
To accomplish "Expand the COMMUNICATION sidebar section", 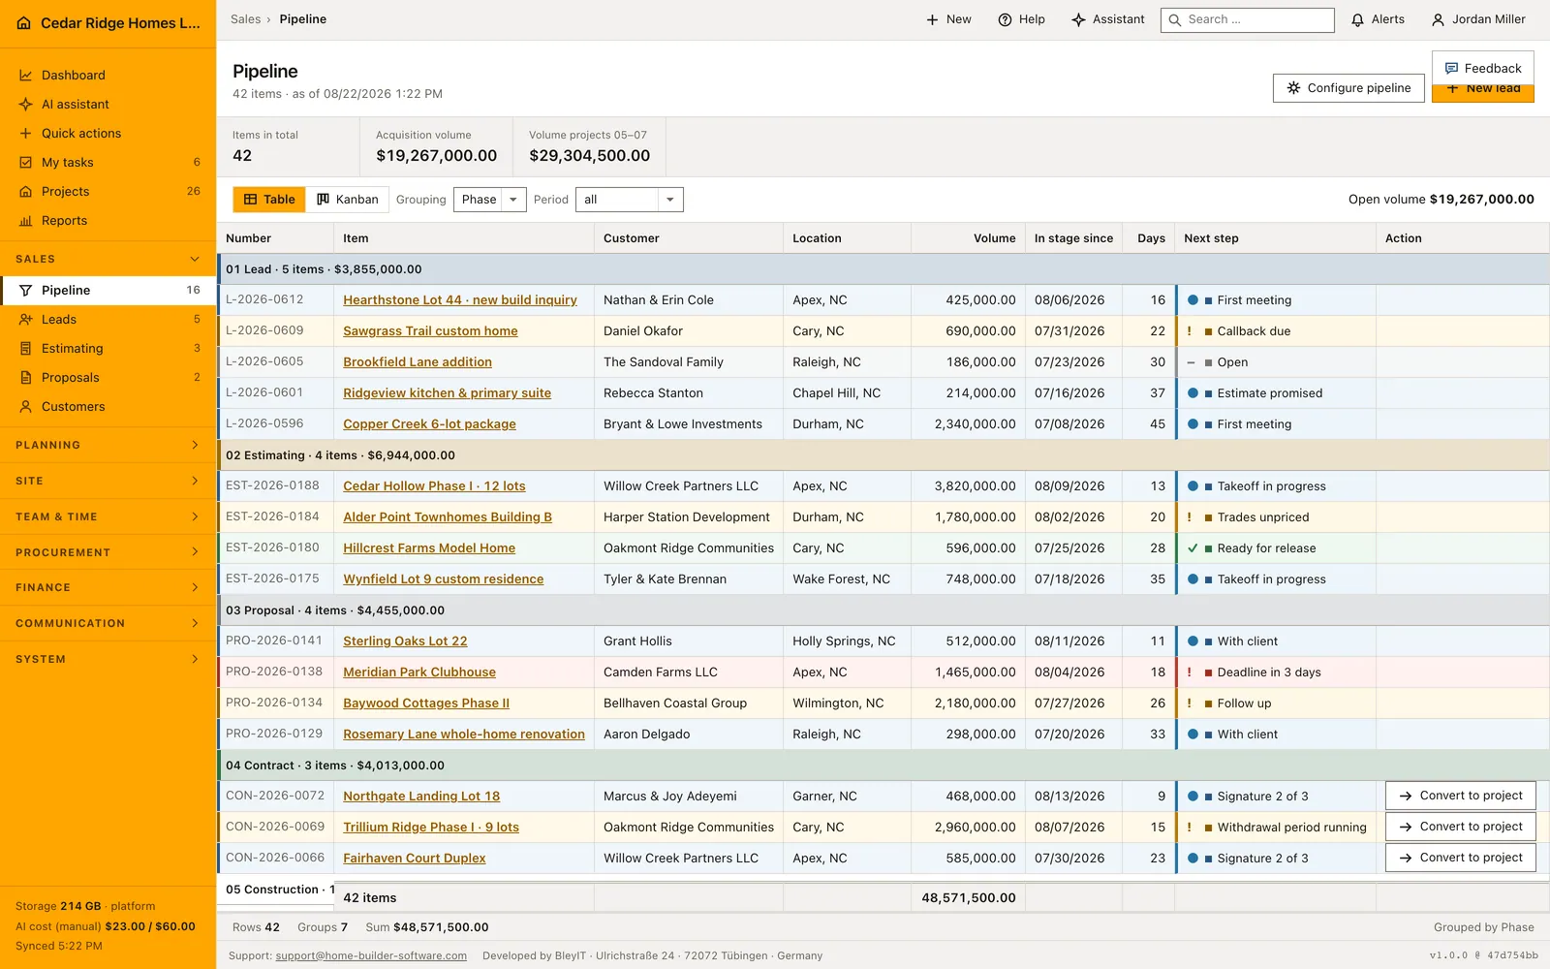I will click(x=108, y=624).
